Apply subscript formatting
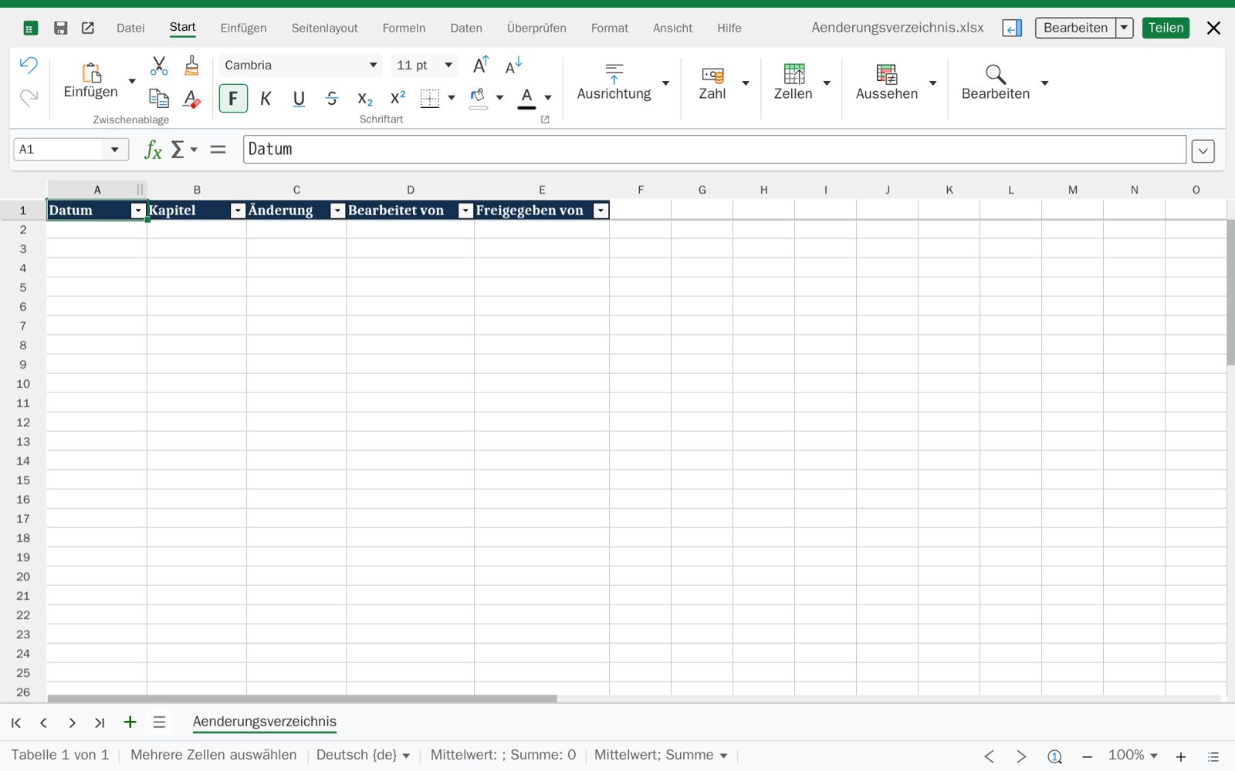 tap(365, 99)
